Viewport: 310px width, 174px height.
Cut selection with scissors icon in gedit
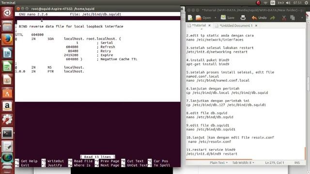click(284, 18)
